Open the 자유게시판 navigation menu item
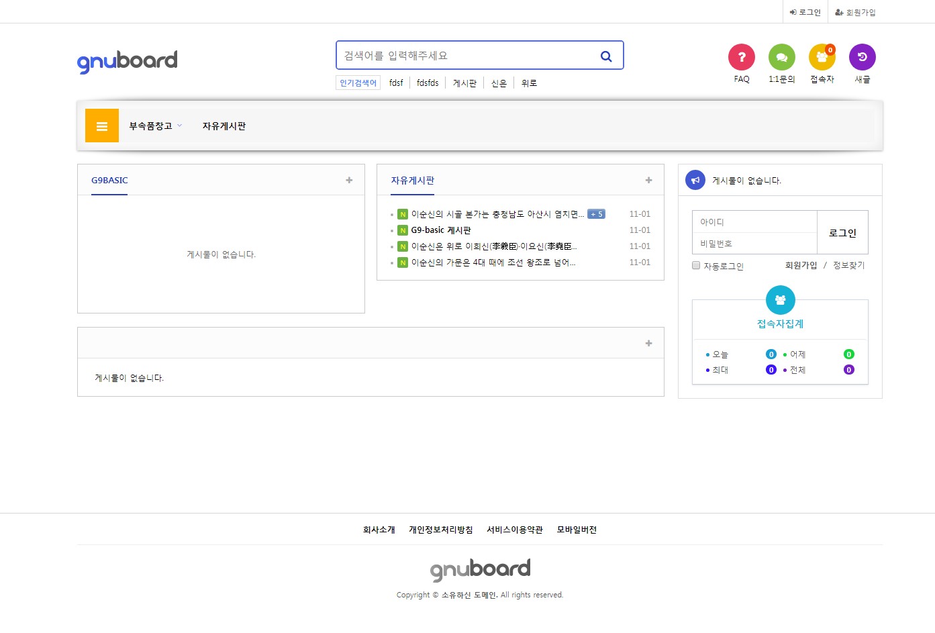This screenshot has height=633, width=935. coord(224,126)
